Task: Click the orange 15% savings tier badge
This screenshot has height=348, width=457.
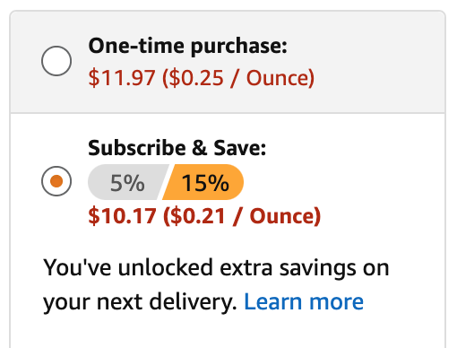Action: coord(203,182)
